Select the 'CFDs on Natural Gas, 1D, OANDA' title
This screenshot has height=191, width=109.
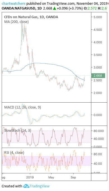[x=31, y=17]
